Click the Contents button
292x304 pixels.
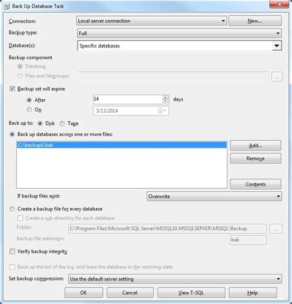point(256,184)
